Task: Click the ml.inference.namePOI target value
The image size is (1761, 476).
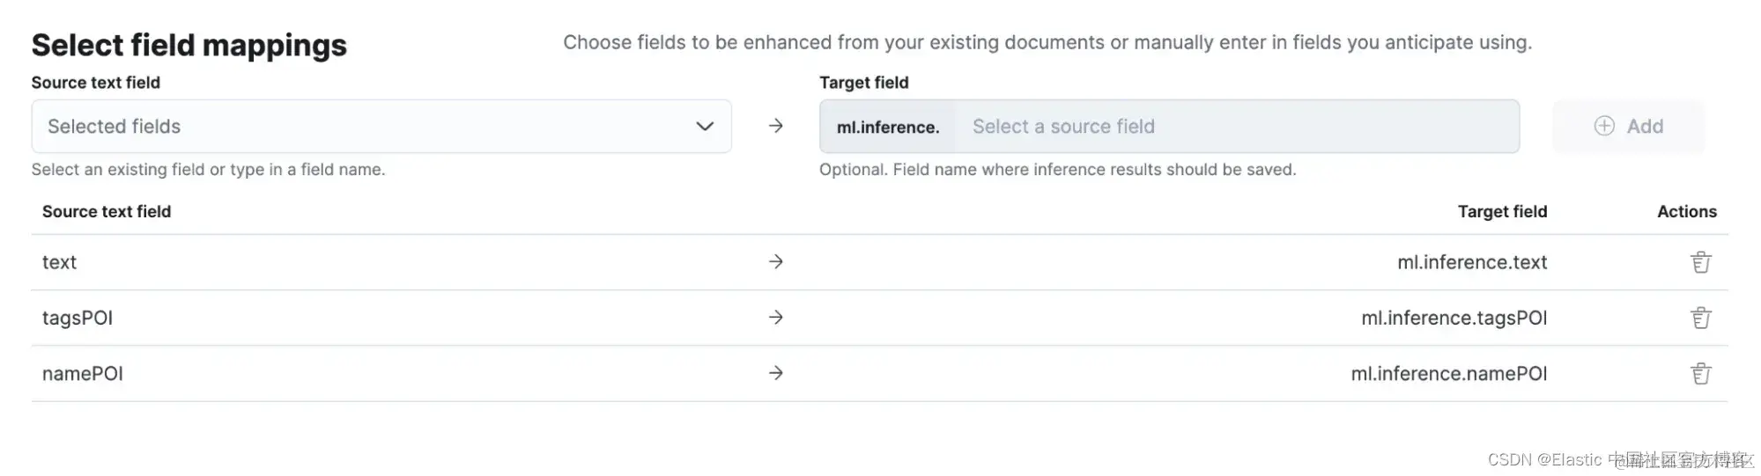Action: 1448,374
